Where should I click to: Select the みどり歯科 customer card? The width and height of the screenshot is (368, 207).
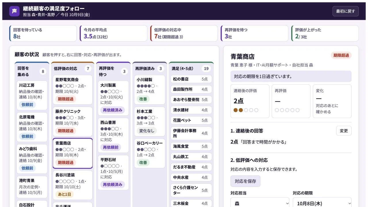pos(32,159)
